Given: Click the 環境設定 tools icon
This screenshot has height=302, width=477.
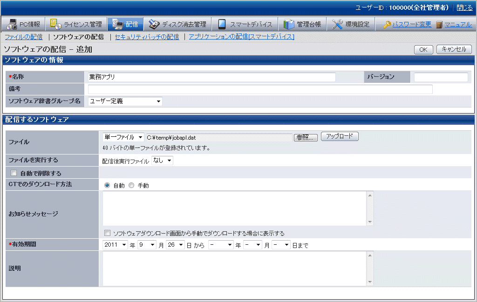Looking at the screenshot, I should (337, 24).
